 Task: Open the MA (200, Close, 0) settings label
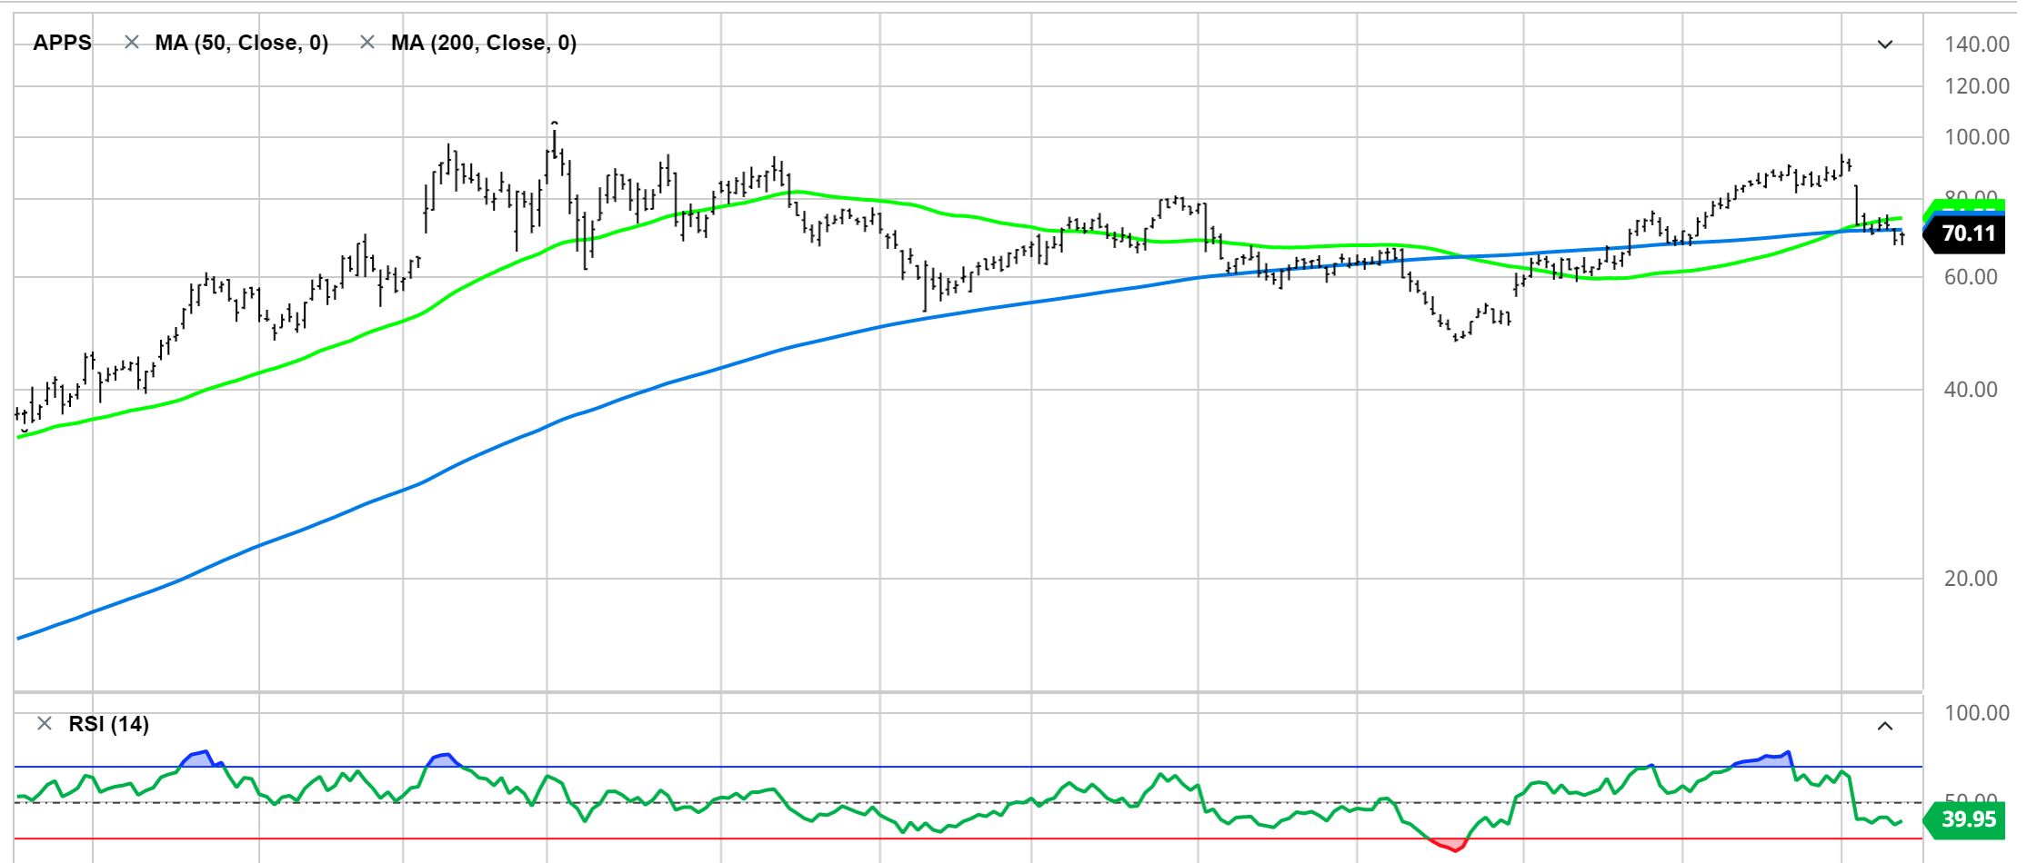[x=484, y=43]
